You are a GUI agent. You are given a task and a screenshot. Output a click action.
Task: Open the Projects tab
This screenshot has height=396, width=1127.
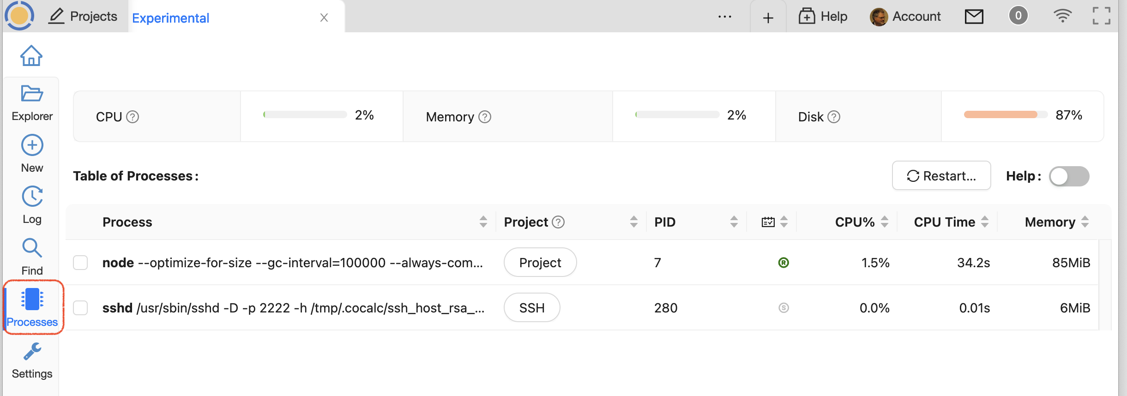click(x=84, y=17)
